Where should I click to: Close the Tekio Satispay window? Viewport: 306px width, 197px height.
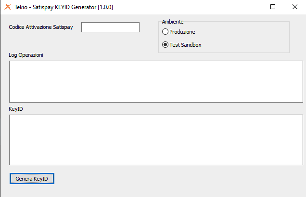(x=294, y=7)
